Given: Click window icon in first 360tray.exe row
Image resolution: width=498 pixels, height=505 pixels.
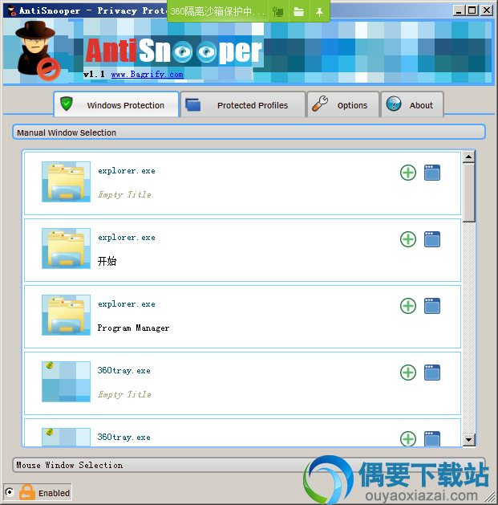Looking at the screenshot, I should pyautogui.click(x=432, y=373).
